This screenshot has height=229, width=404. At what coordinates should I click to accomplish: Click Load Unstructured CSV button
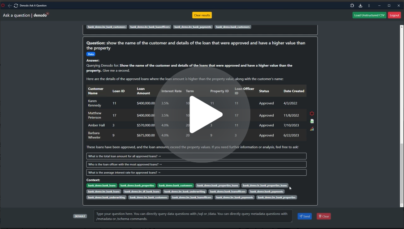pyautogui.click(x=369, y=15)
